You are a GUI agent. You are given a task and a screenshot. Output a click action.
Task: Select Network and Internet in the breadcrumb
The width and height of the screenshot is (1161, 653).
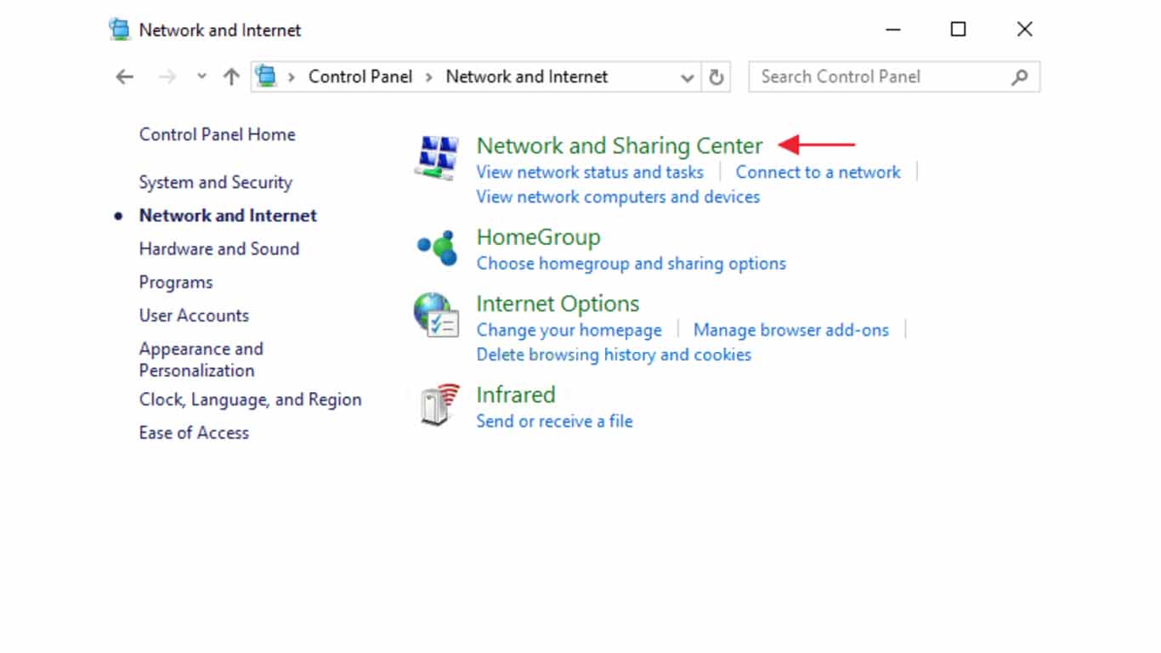pos(525,76)
